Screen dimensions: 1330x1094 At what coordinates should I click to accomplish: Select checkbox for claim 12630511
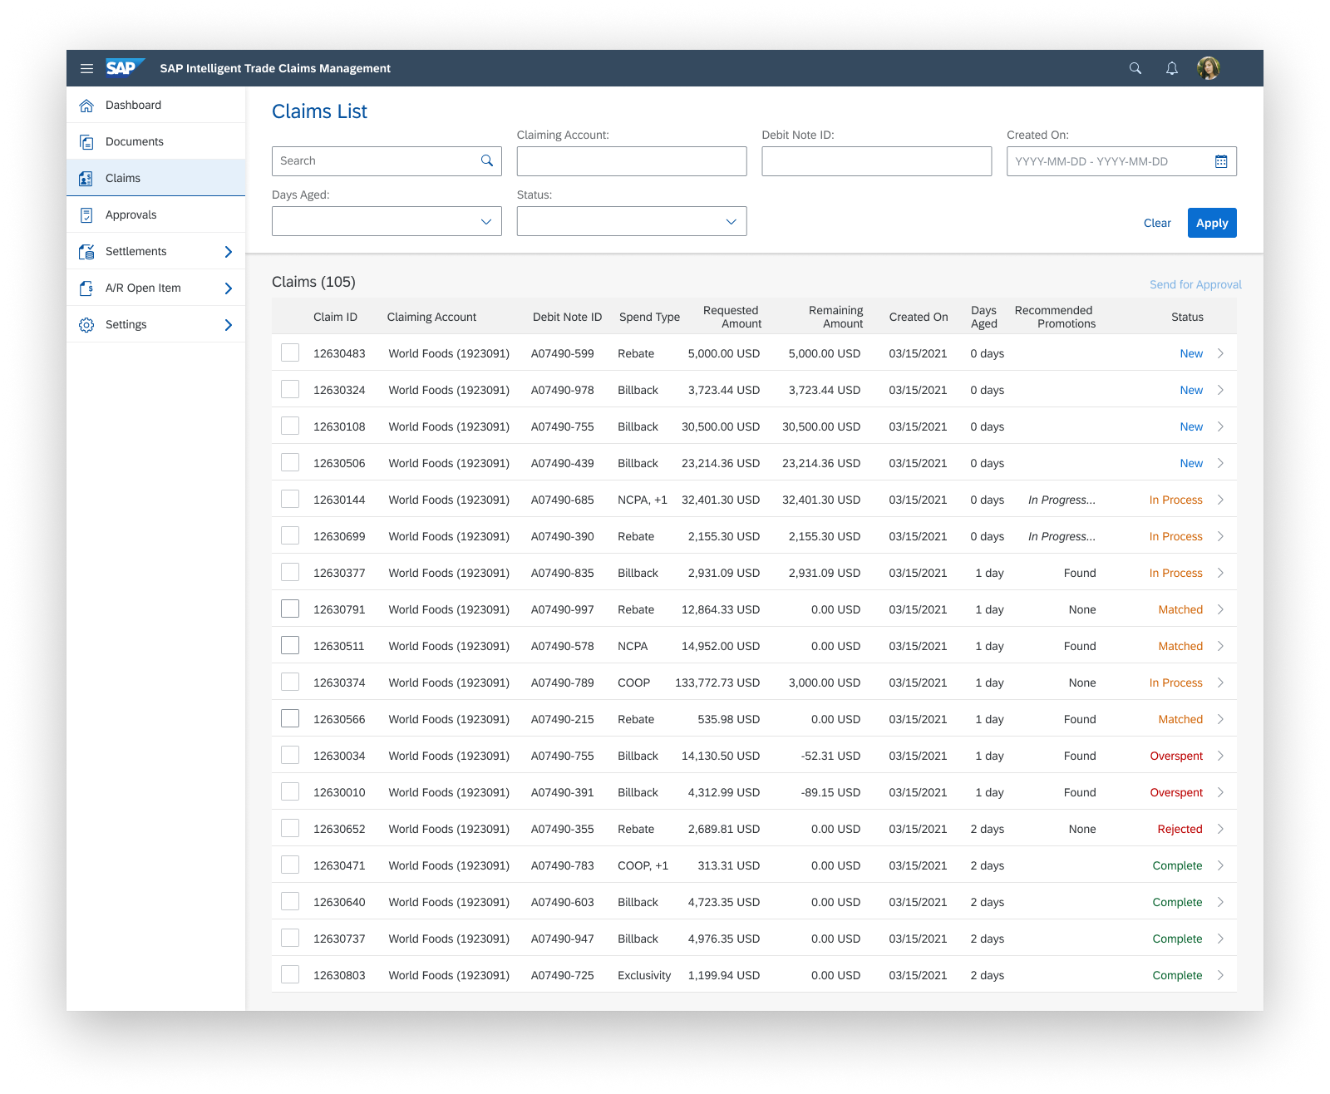click(x=290, y=645)
